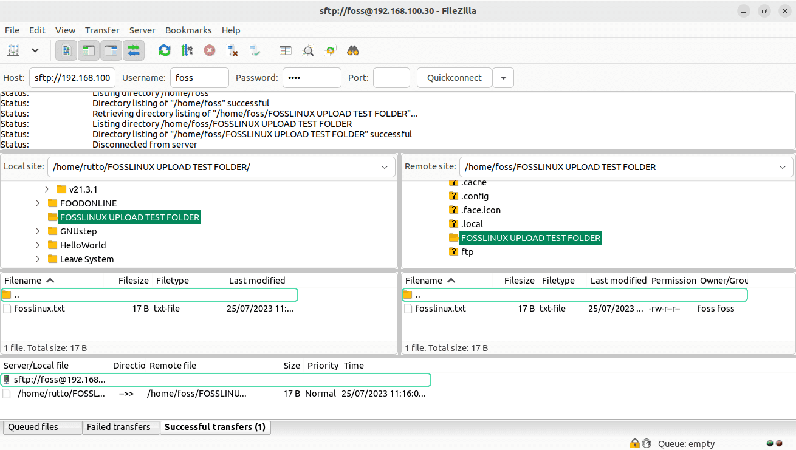Sort local list by Filename header
The height and width of the screenshot is (450, 796).
[29, 281]
